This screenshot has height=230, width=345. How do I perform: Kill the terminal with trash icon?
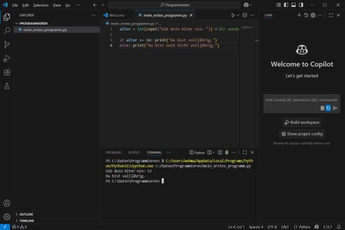point(227,152)
